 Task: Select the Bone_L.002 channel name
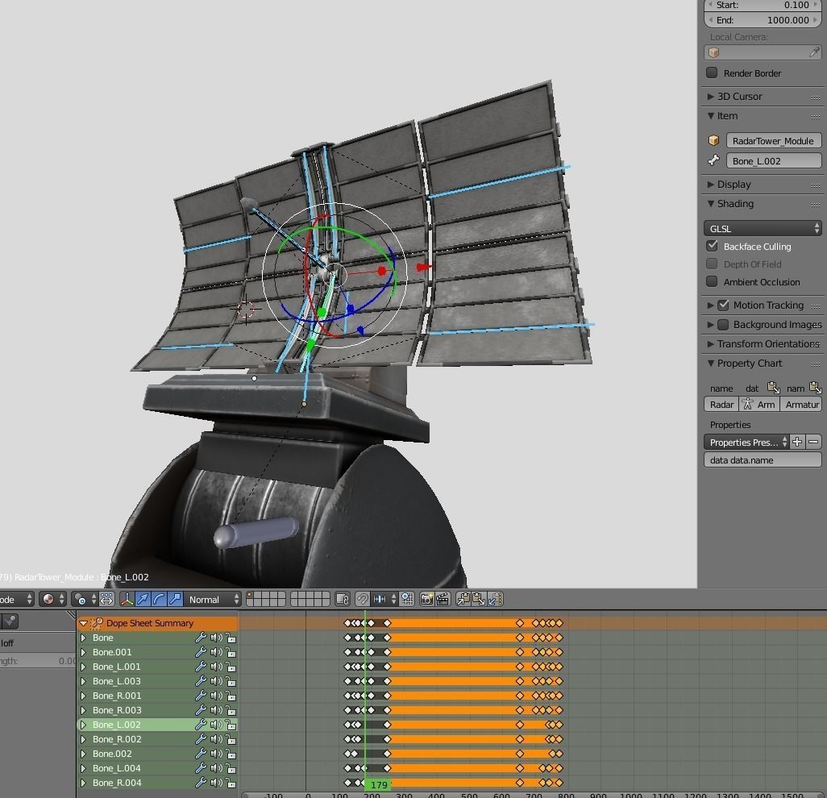117,725
